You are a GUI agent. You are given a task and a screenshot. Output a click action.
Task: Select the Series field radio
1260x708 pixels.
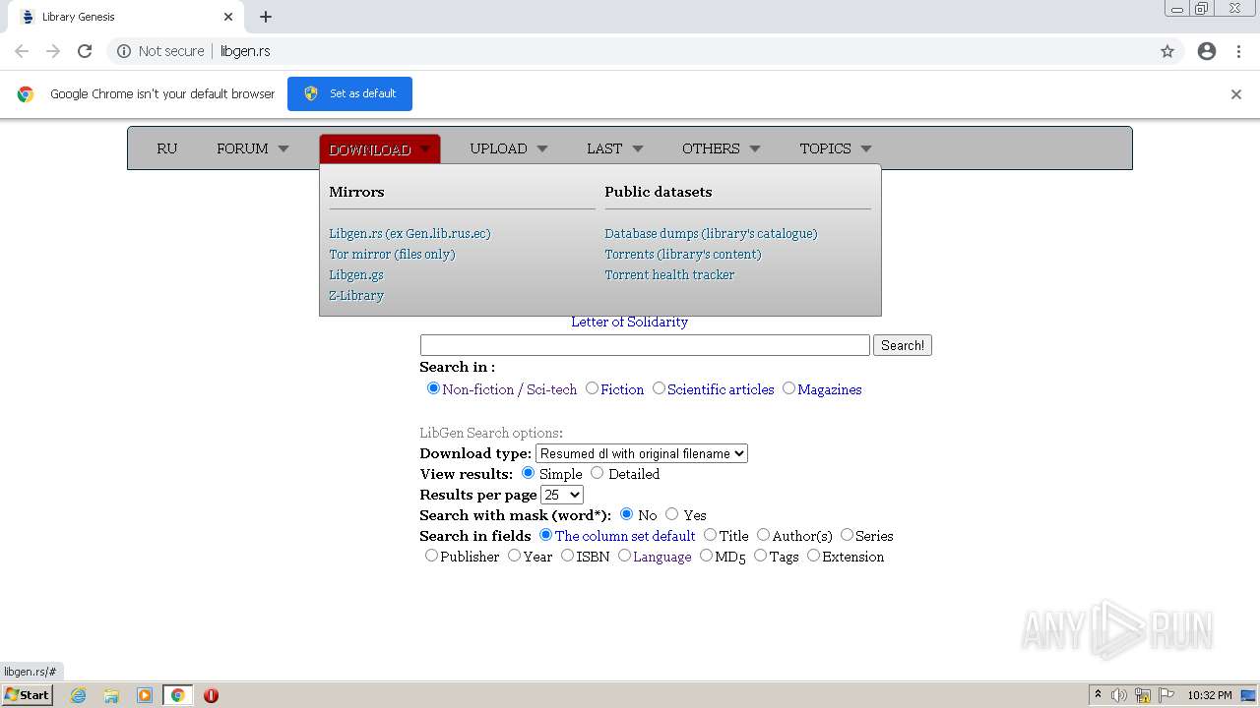847,535
